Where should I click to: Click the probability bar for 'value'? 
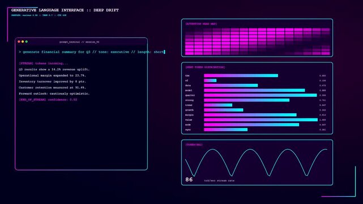pyautogui.click(x=260, y=120)
